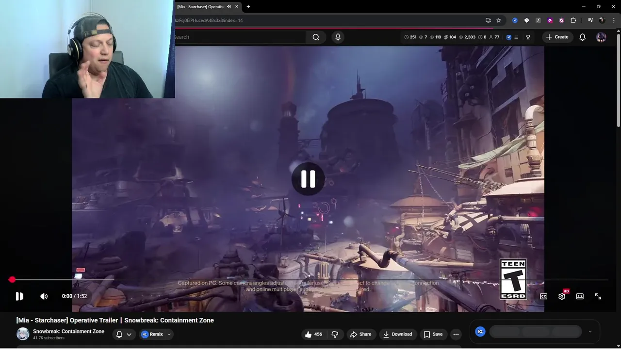Click the blue IQ icon in the stats bar
This screenshot has width=621, height=349.
(x=509, y=37)
